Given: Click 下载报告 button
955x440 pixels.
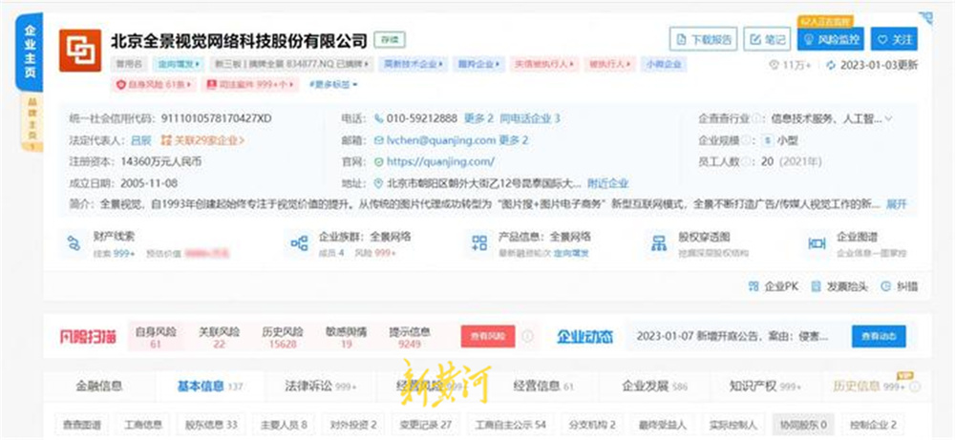Looking at the screenshot, I should [704, 39].
